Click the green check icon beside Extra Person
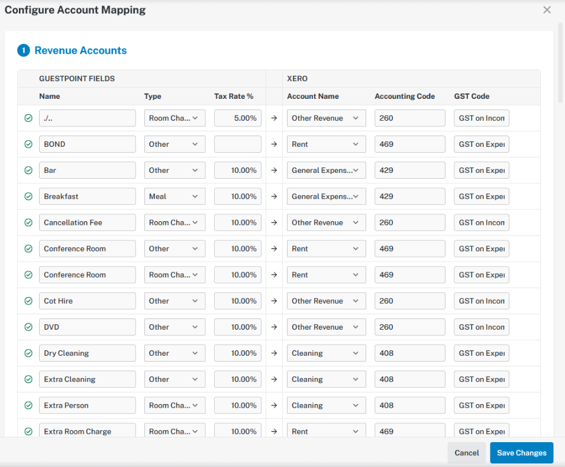This screenshot has width=565, height=467. 28,405
